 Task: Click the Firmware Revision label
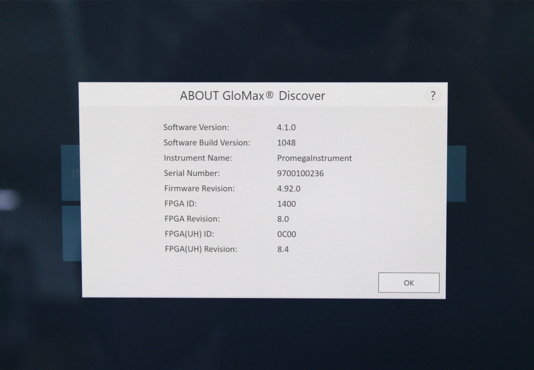point(200,188)
